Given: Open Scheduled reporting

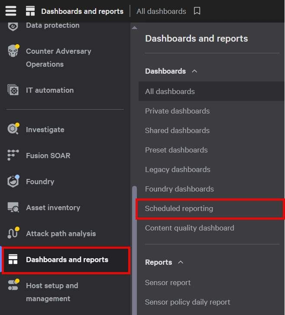Looking at the screenshot, I should tap(179, 208).
